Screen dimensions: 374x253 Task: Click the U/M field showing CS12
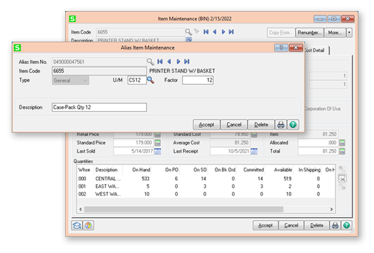click(x=137, y=80)
